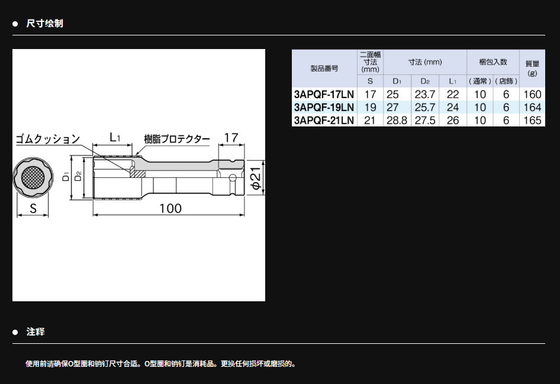This screenshot has height=384, width=560.
Task: Click the 17 dimension above the drive end
Action: click(x=231, y=138)
